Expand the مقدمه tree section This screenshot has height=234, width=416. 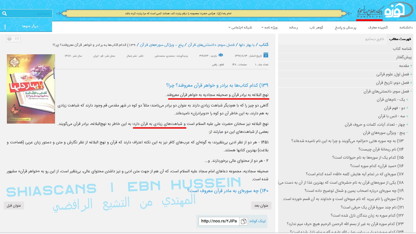tap(411, 66)
